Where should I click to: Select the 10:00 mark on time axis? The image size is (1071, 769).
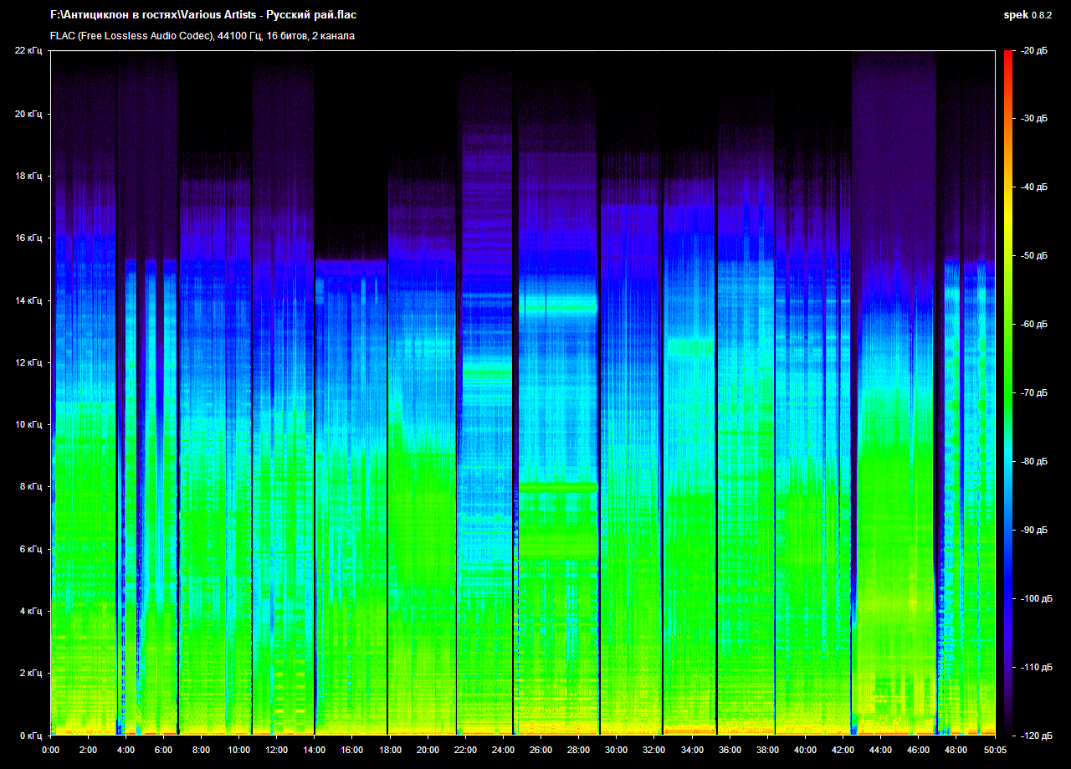pyautogui.click(x=238, y=750)
